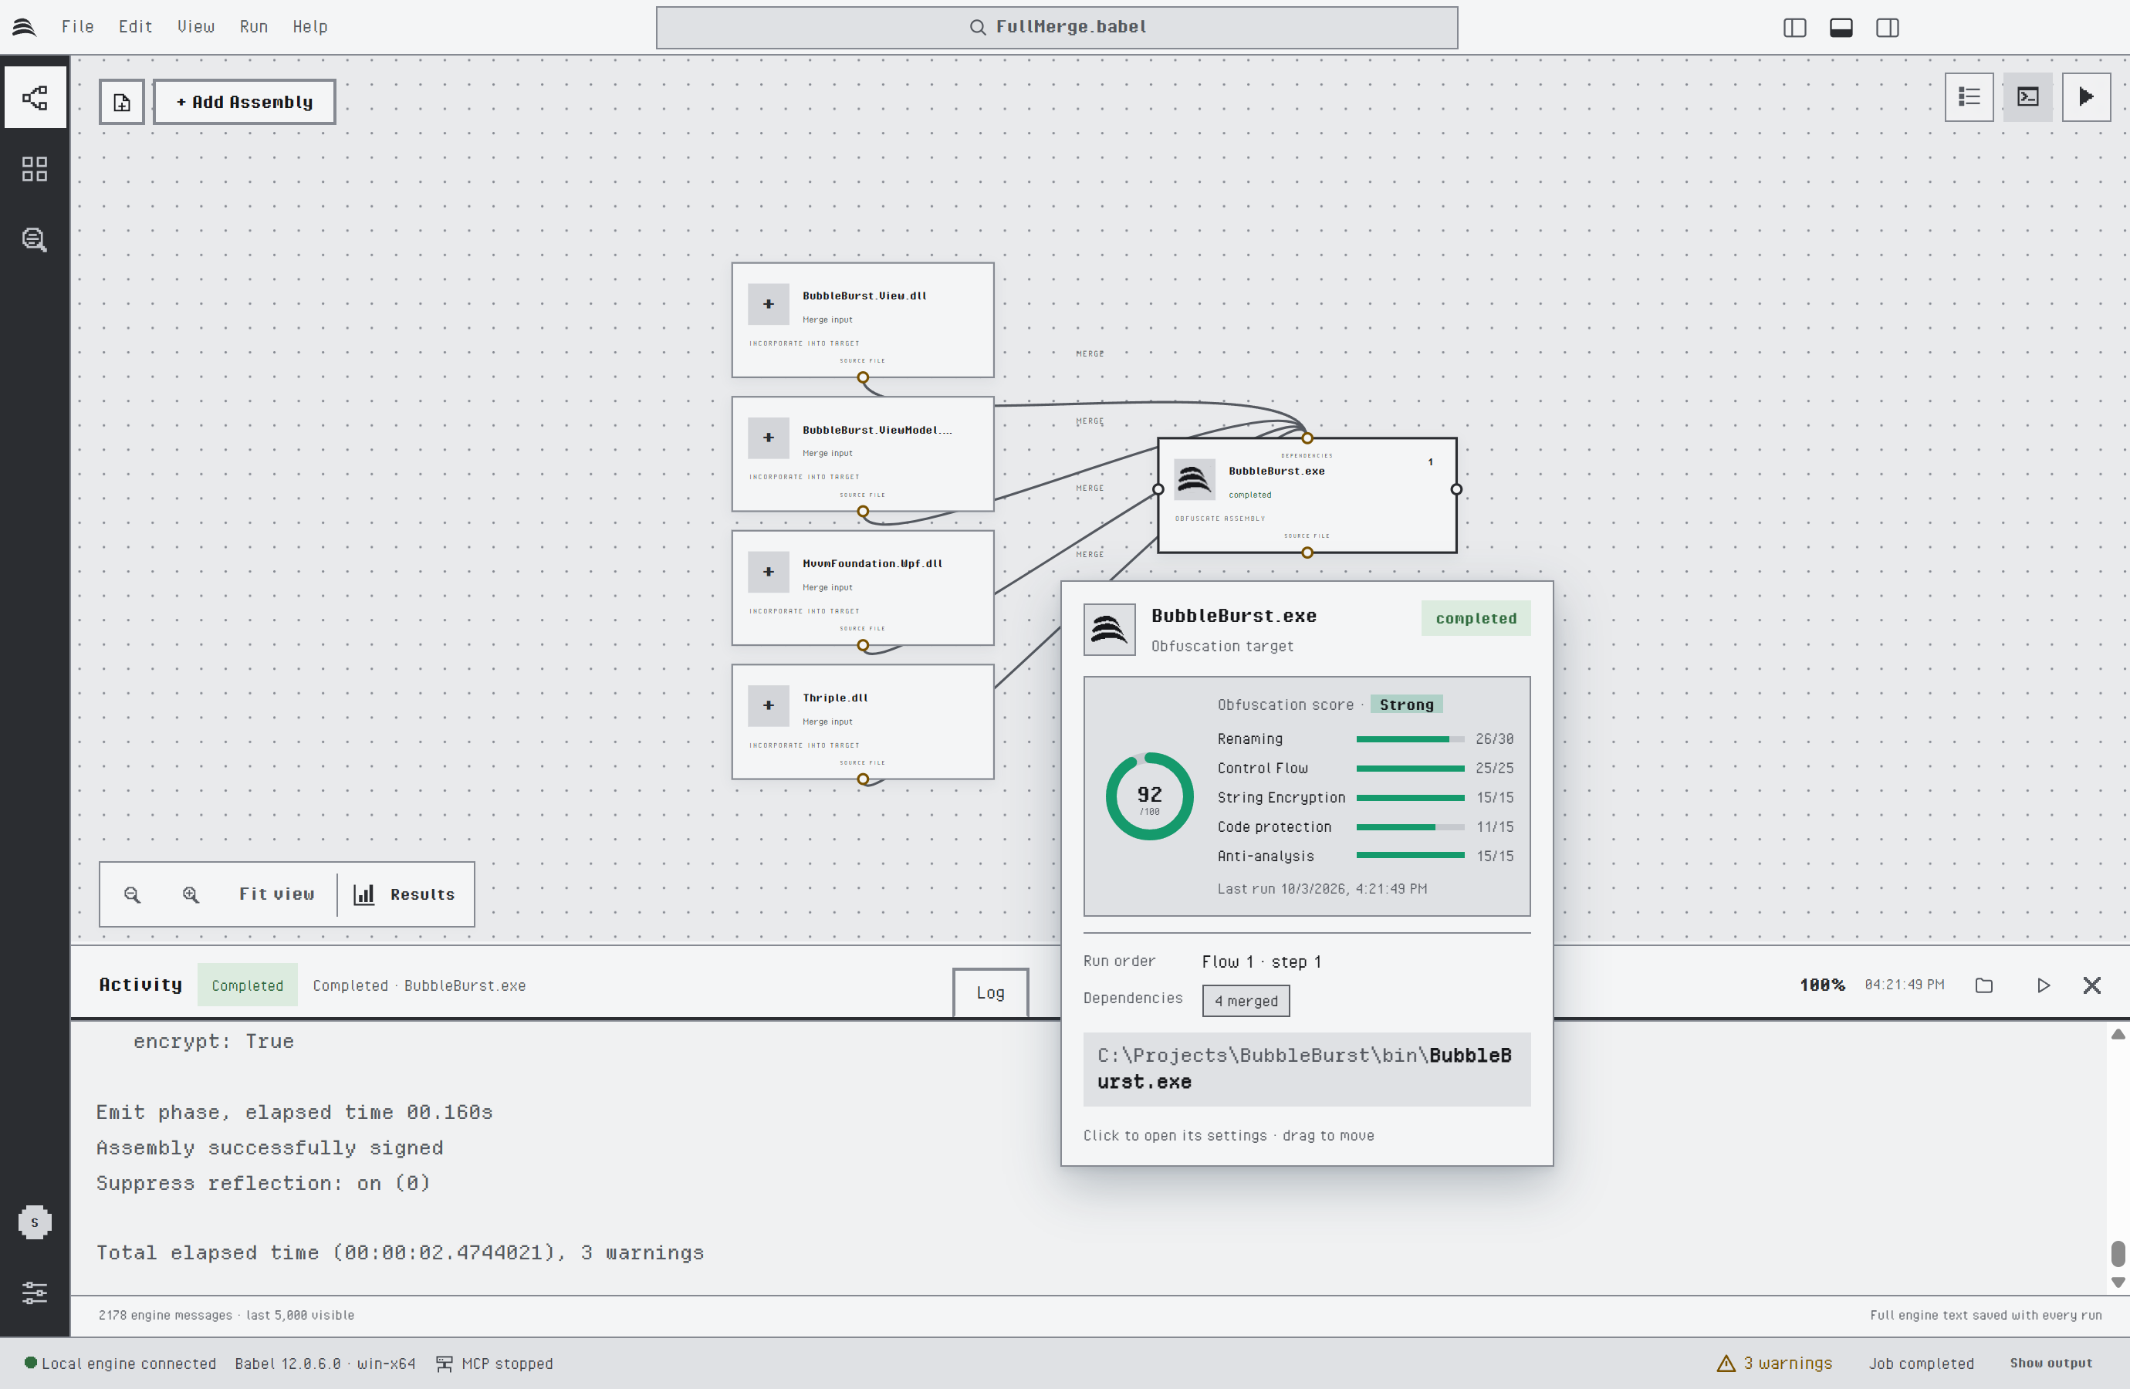The image size is (2130, 1389).
Task: Open the File menu
Action: click(x=78, y=27)
